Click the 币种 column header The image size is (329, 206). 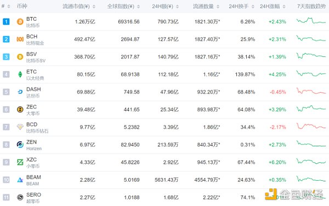pyautogui.click(x=22, y=6)
